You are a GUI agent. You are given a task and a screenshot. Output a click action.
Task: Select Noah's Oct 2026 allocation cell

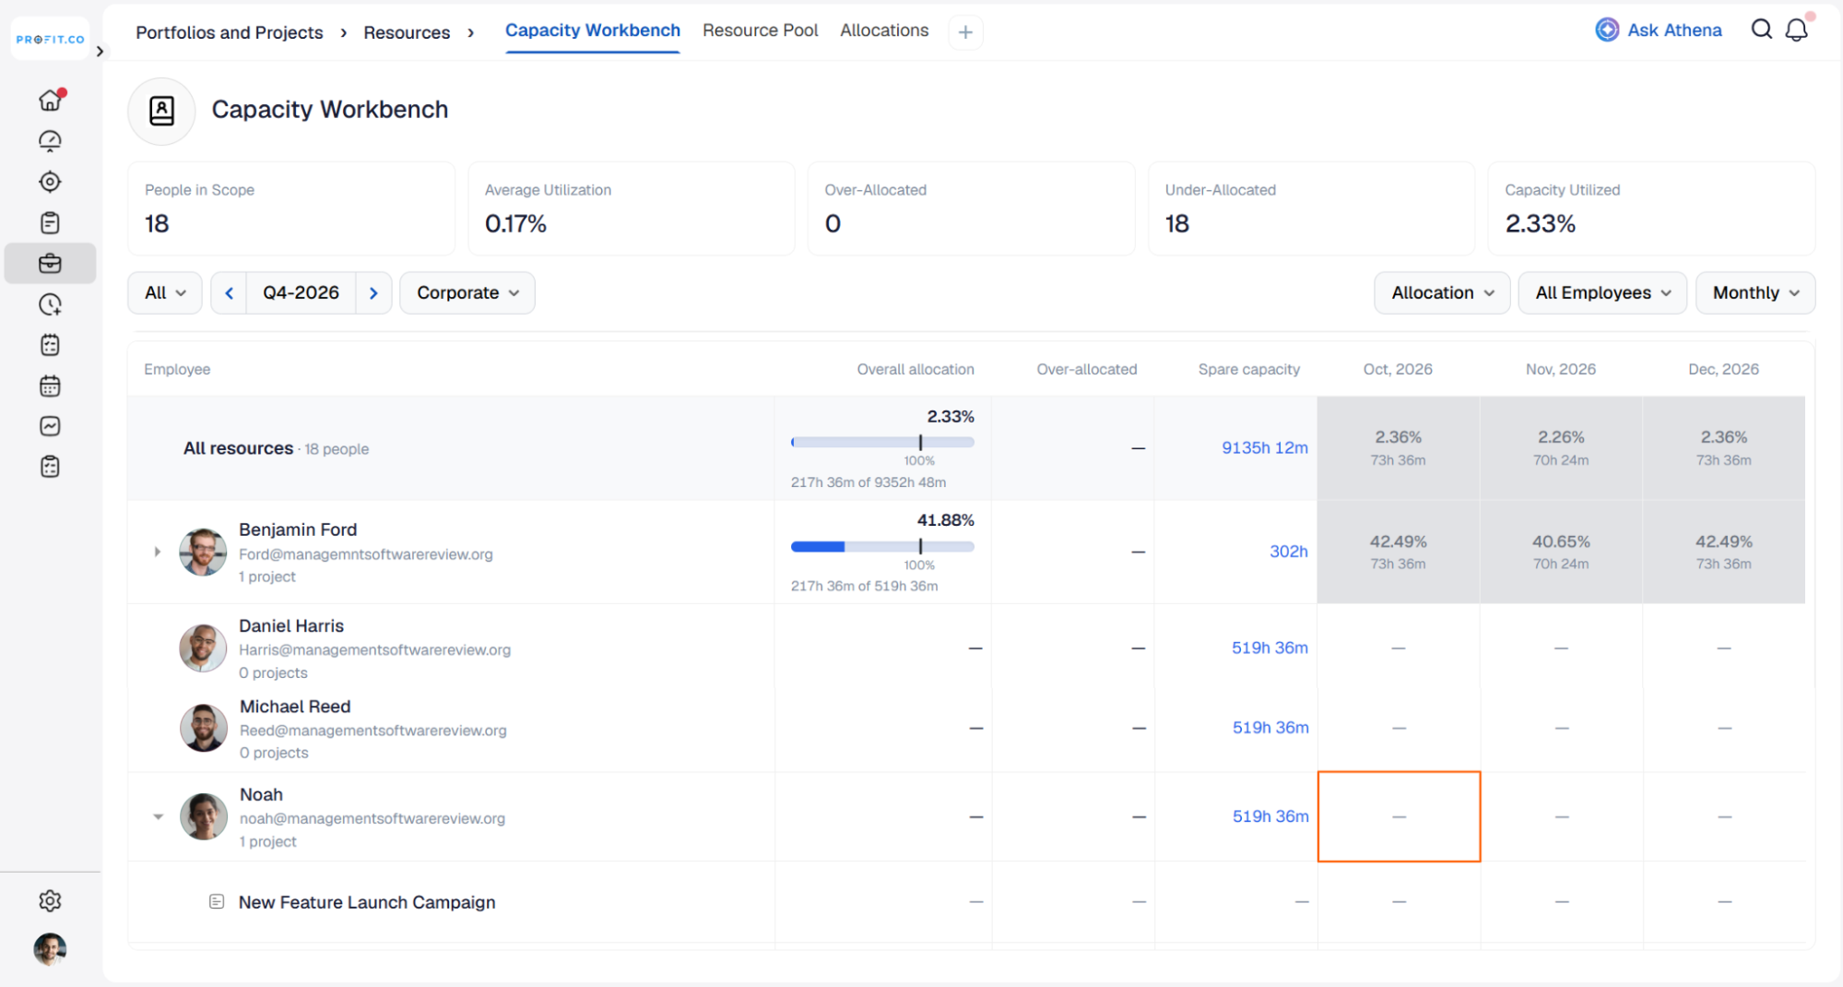[1399, 816]
